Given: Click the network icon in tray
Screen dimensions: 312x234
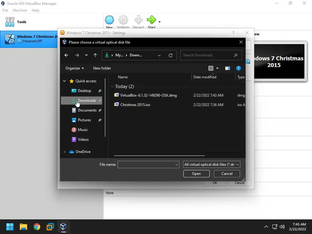Looking at the screenshot, I should pyautogui.click(x=275, y=227).
